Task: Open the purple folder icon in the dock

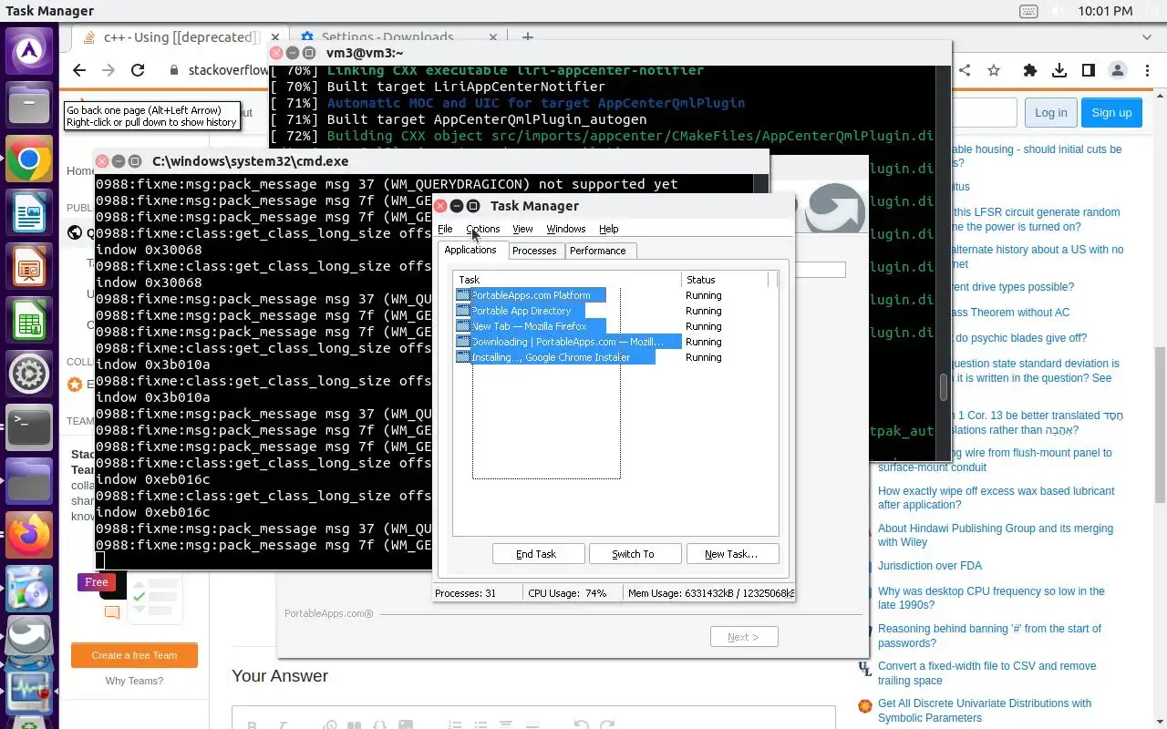Action: pos(29,481)
